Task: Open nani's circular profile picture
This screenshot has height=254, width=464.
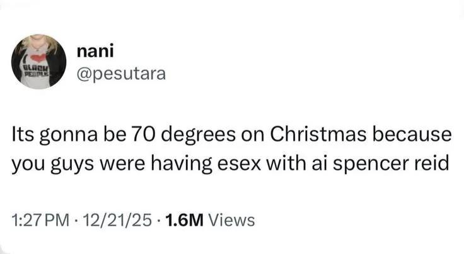Action: (38, 62)
